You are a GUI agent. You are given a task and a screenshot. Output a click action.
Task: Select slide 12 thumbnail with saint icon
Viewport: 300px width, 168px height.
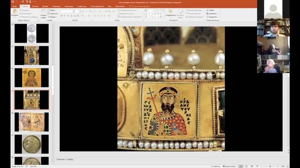[31, 78]
